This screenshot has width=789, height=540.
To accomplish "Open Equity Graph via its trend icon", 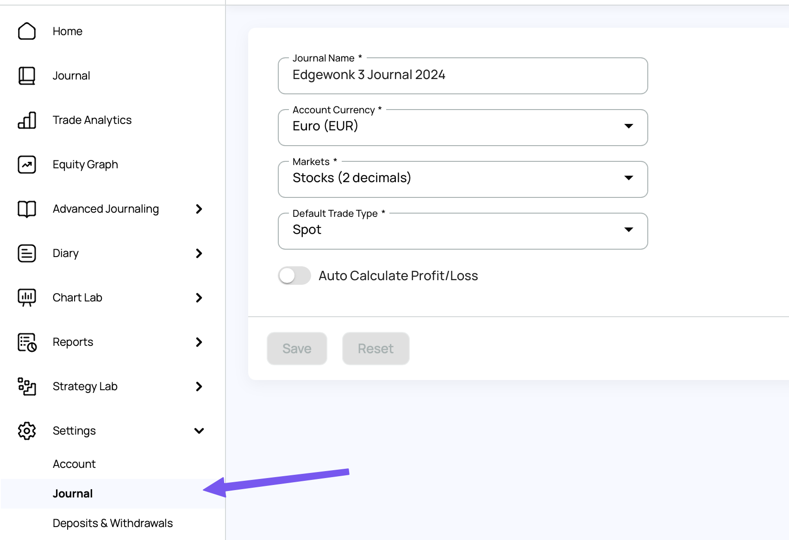I will [27, 165].
